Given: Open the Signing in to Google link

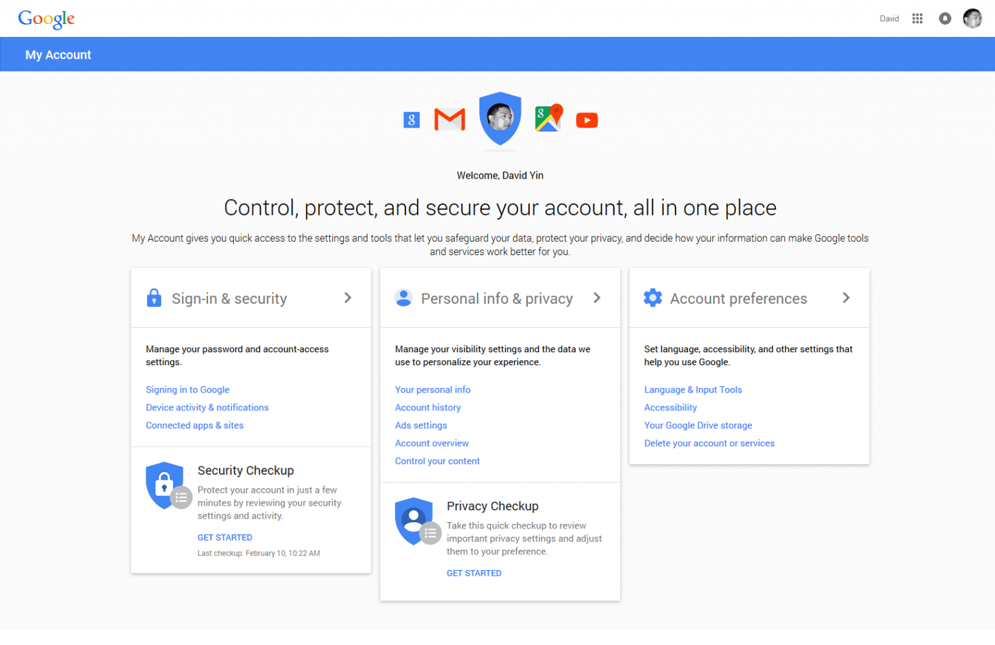Looking at the screenshot, I should (x=188, y=389).
